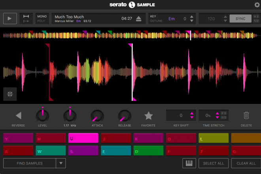Mark the sample as Favorite star
The height and width of the screenshot is (174, 261).
pyautogui.click(x=148, y=116)
